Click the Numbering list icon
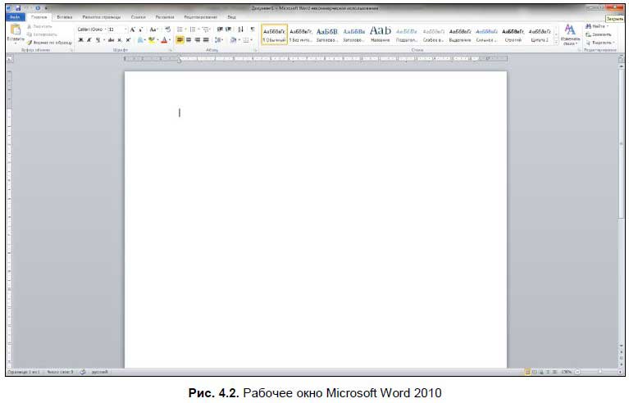Screen dimensions: 629x403 [x=193, y=29]
